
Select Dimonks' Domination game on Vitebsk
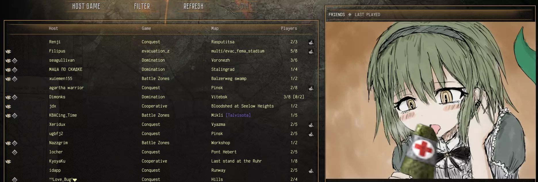pyautogui.click(x=161, y=97)
